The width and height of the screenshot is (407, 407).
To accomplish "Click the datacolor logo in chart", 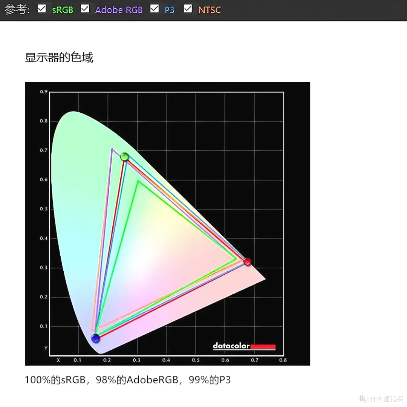I will (244, 346).
